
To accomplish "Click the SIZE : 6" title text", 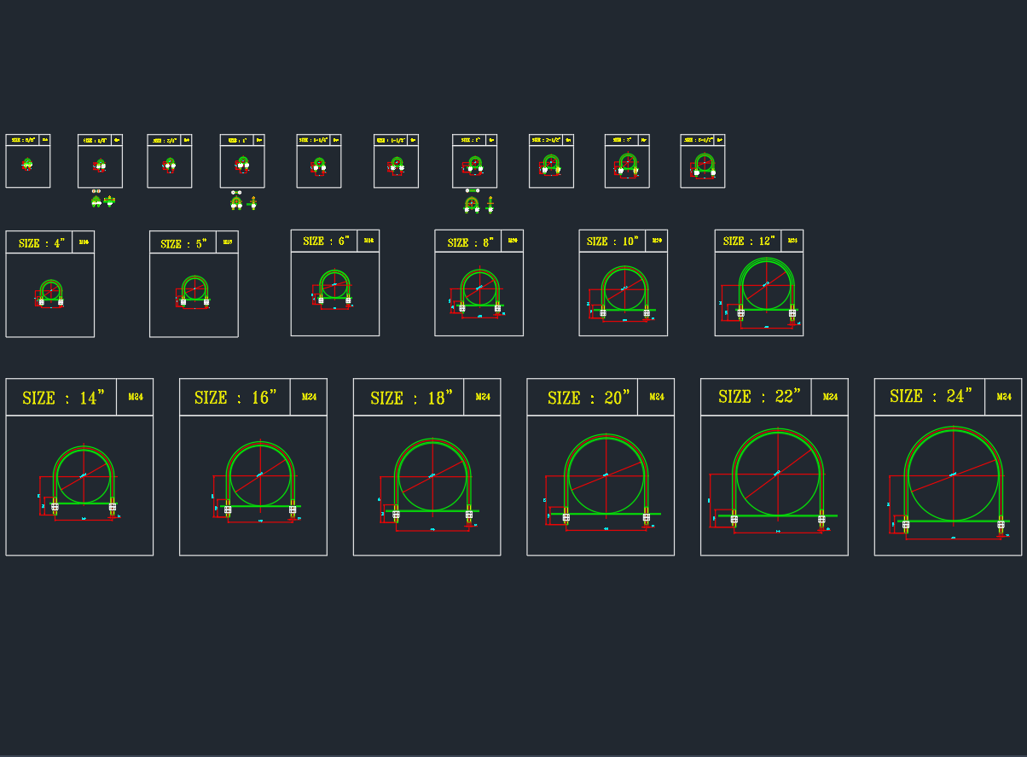I will coord(326,242).
